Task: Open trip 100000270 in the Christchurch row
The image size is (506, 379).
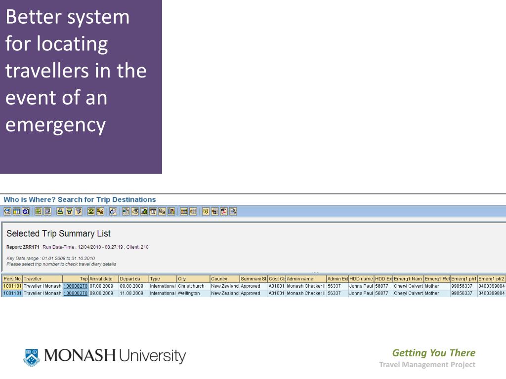Action: coord(75,286)
